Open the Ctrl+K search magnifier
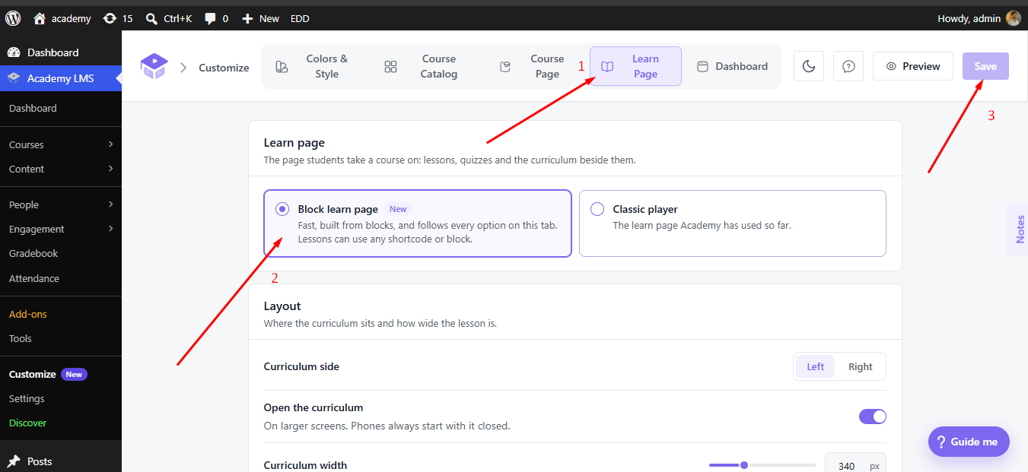Screen dimensions: 1028x472 point(151,18)
